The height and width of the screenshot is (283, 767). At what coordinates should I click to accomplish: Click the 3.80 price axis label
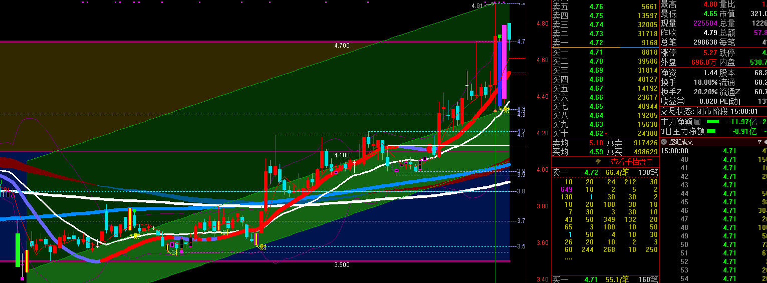click(x=542, y=206)
